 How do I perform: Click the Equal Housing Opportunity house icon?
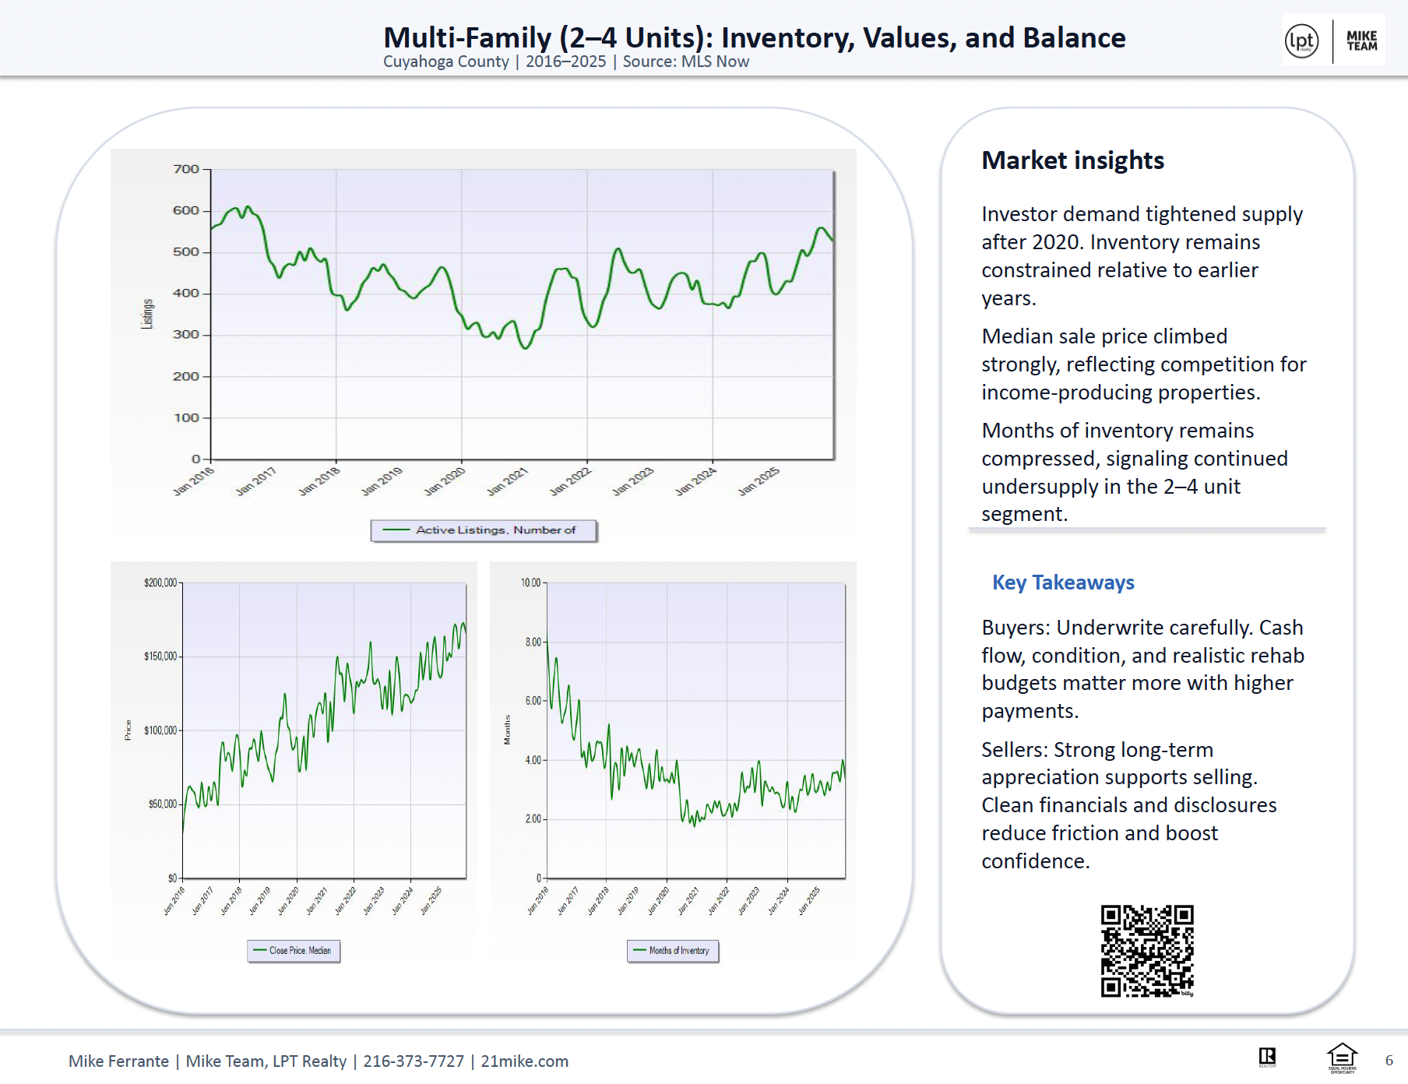[x=1342, y=1057]
